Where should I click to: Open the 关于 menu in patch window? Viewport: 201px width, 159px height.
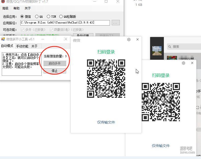tap(28, 8)
